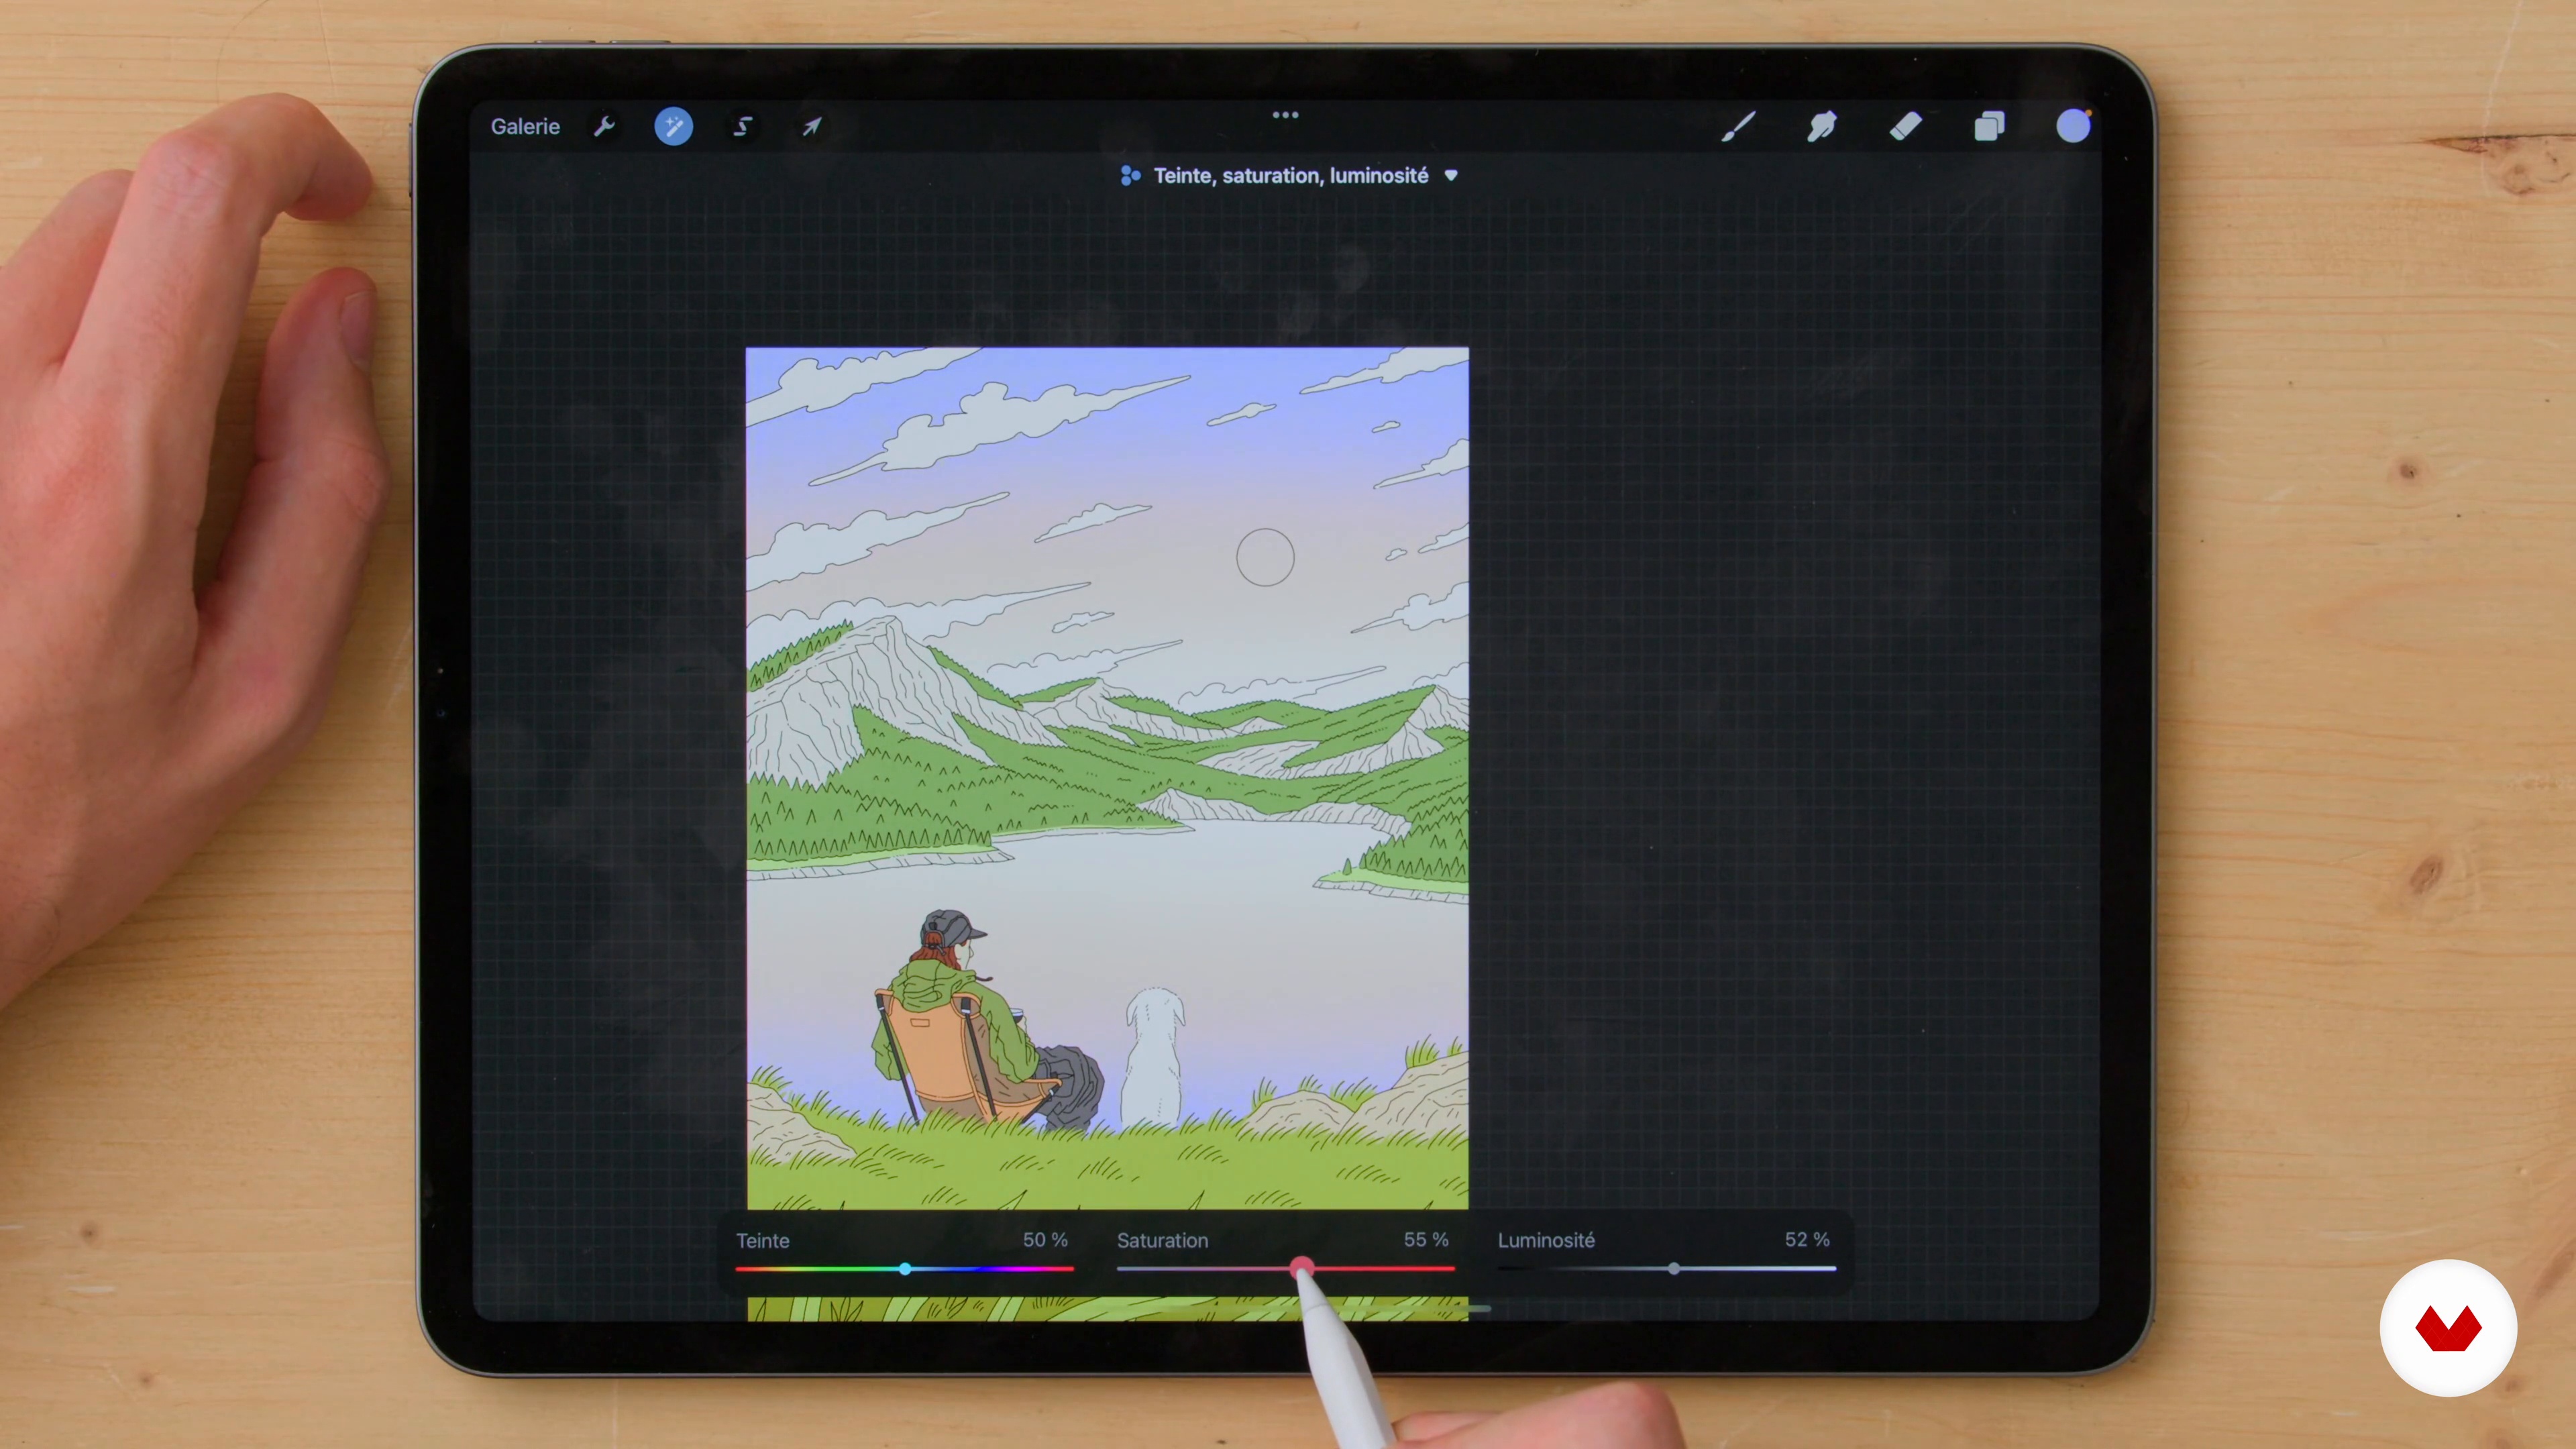The image size is (2576, 1449).
Task: Tap the sun circle in the illustration
Action: pyautogui.click(x=1265, y=557)
